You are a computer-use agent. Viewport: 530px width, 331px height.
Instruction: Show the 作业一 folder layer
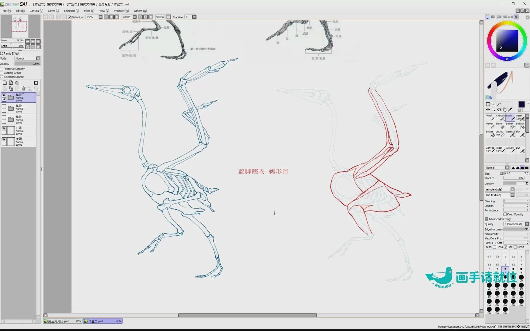(4, 117)
